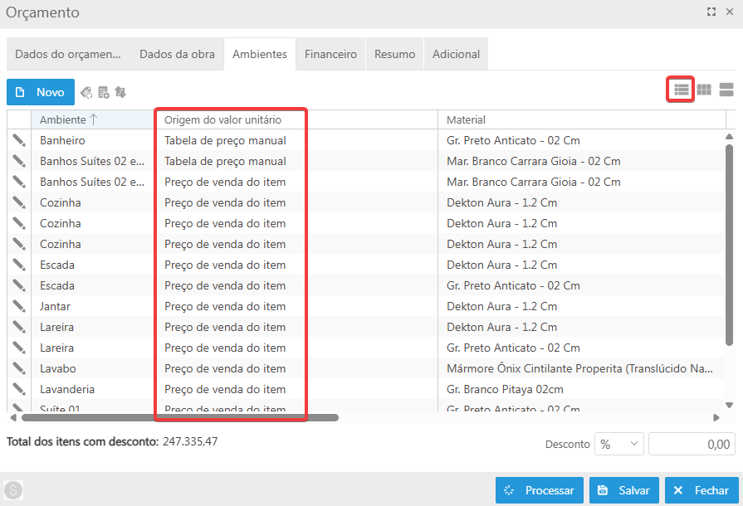Switch to the Resumo tab
The image size is (743, 506).
pyautogui.click(x=394, y=54)
